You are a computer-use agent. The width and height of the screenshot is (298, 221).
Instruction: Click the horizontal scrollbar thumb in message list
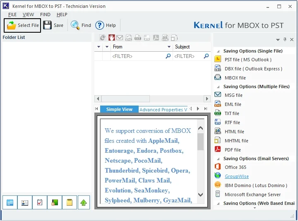pos(126,99)
